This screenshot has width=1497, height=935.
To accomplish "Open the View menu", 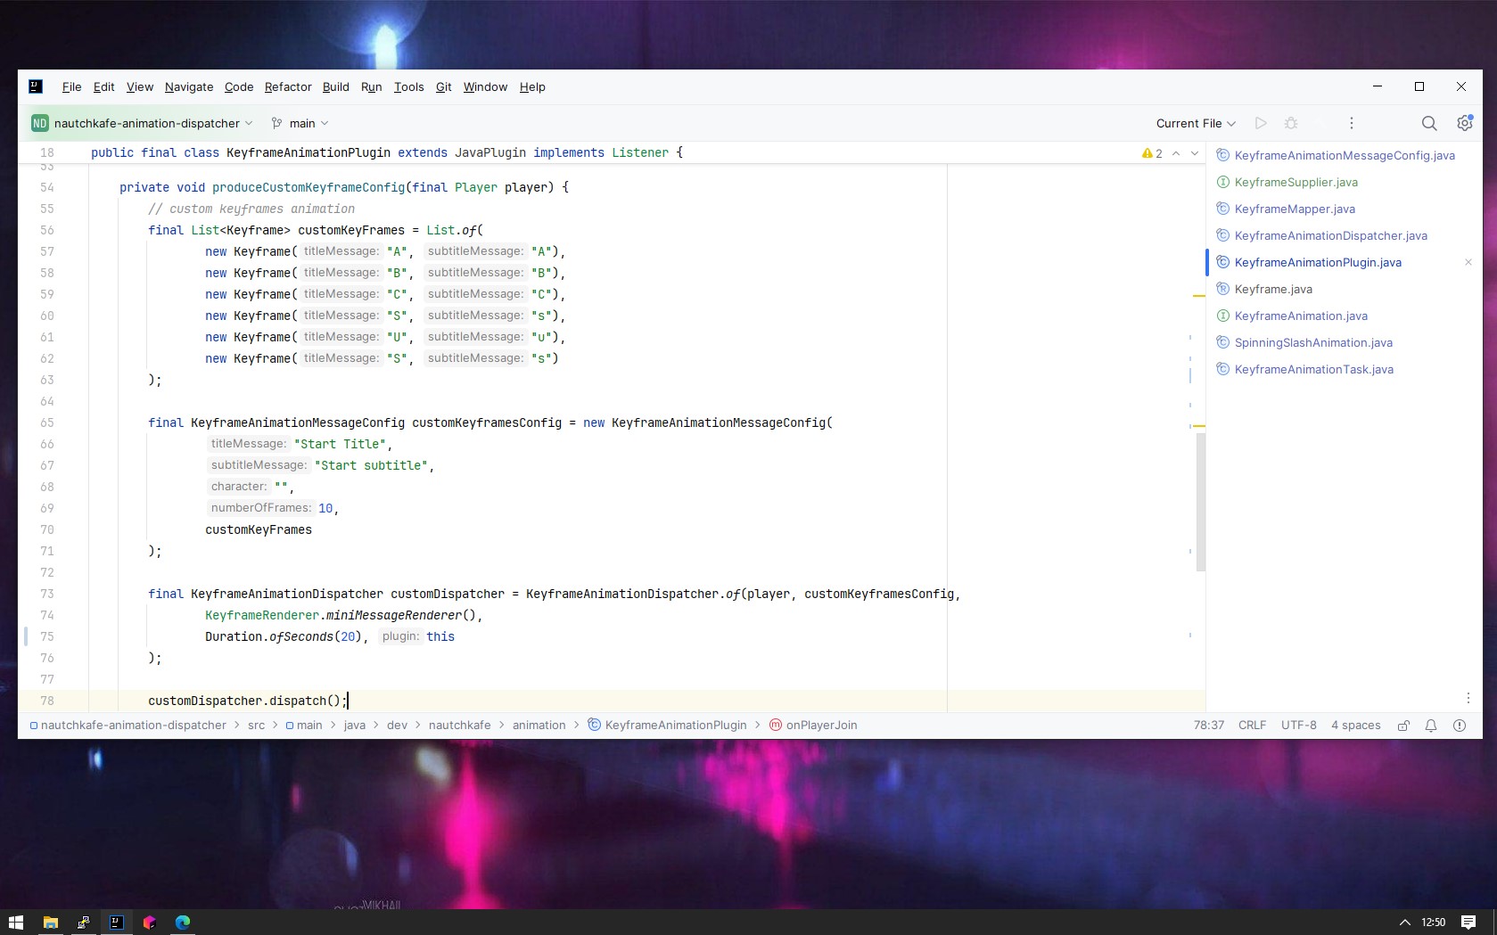I will [140, 86].
